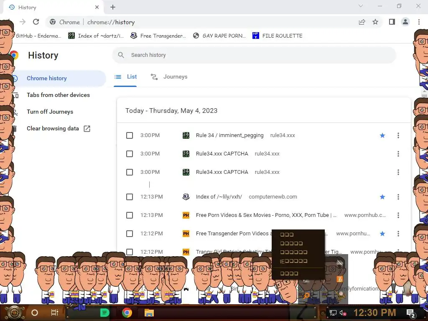Click the 12:30 PM taskbar clock
428x321 pixels.
click(x=374, y=313)
